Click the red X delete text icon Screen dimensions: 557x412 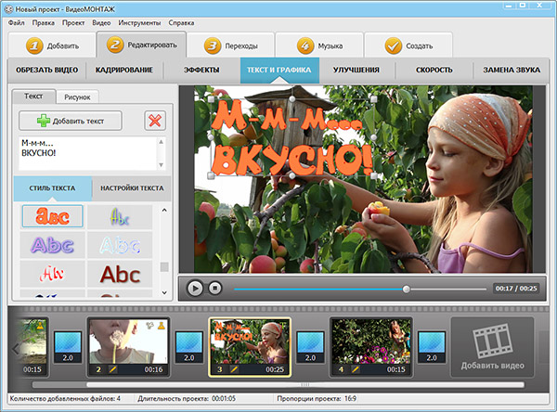(155, 121)
